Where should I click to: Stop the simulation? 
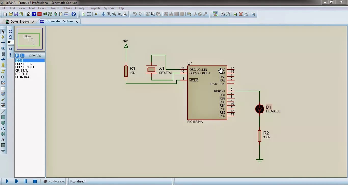click(x=35, y=181)
